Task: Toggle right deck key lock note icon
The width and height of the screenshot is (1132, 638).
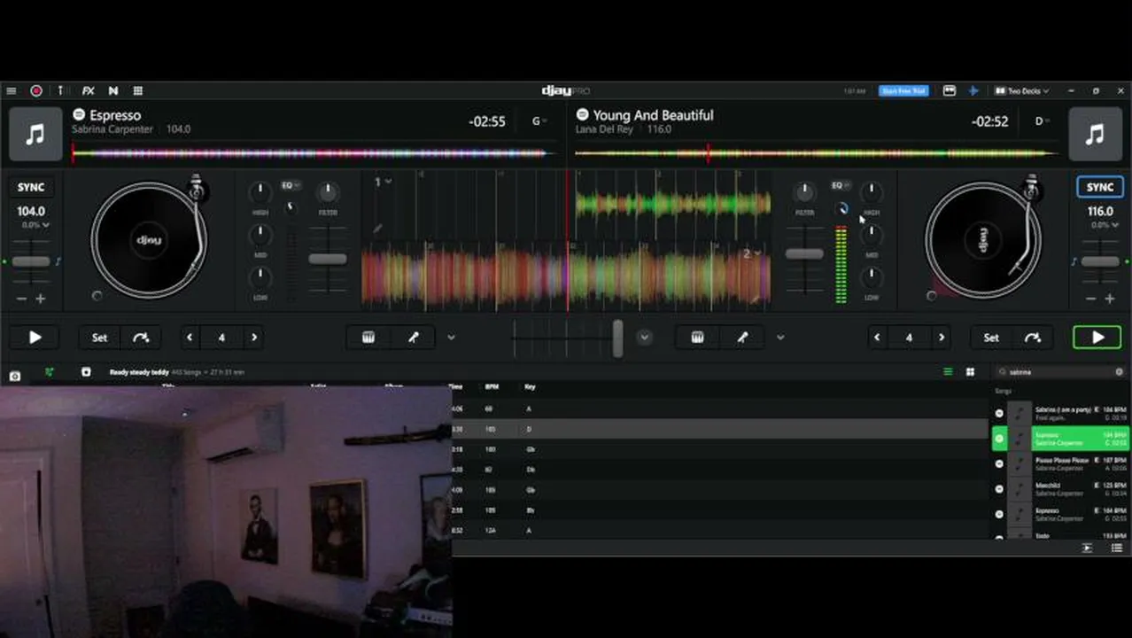Action: point(1074,261)
